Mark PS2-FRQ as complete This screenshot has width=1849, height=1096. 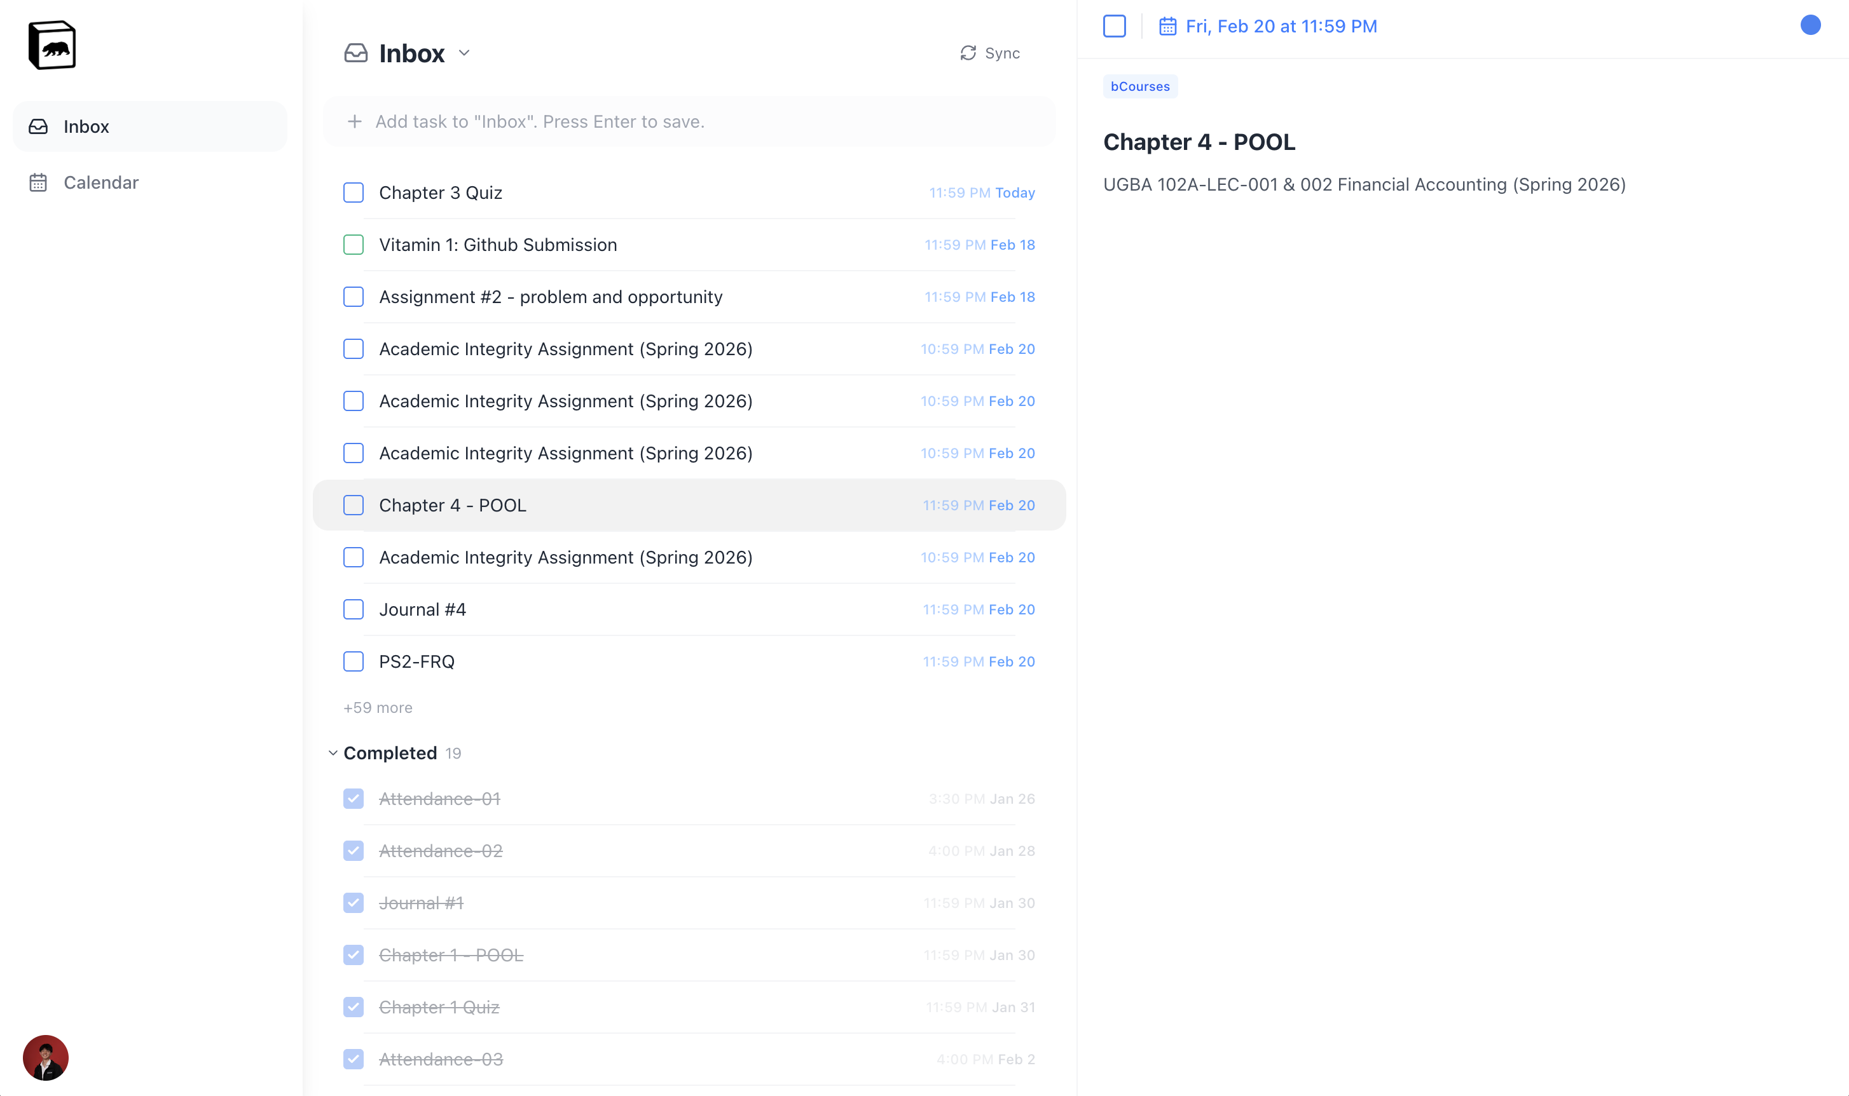click(x=354, y=662)
